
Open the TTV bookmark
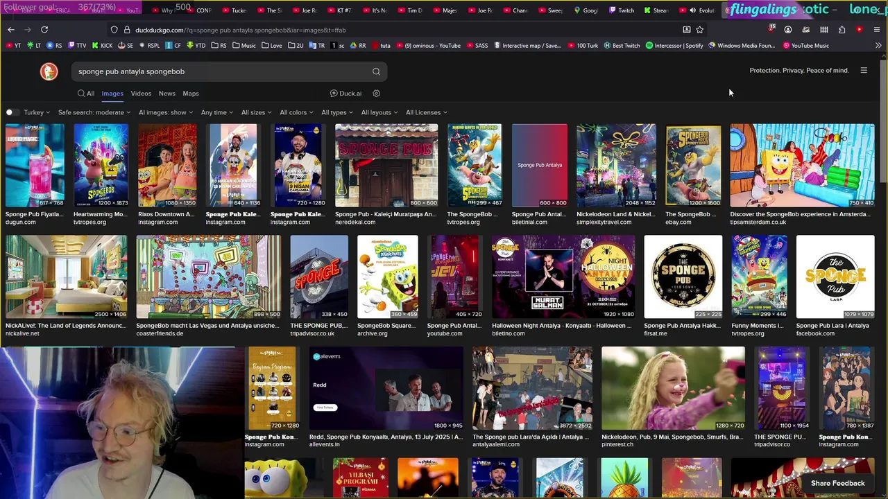(x=77, y=46)
